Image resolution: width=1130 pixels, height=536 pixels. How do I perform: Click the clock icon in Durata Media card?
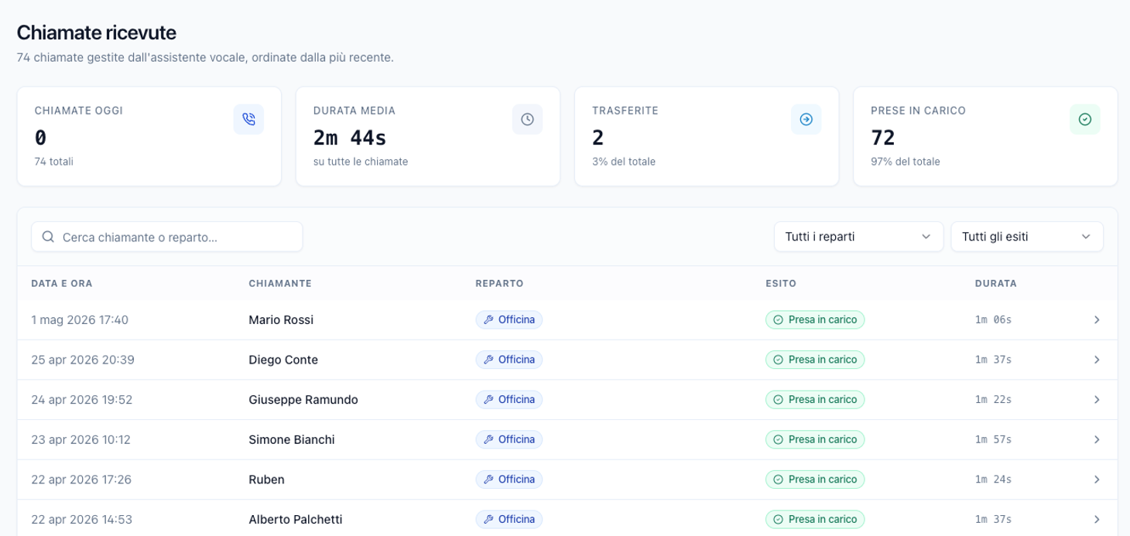pyautogui.click(x=527, y=119)
